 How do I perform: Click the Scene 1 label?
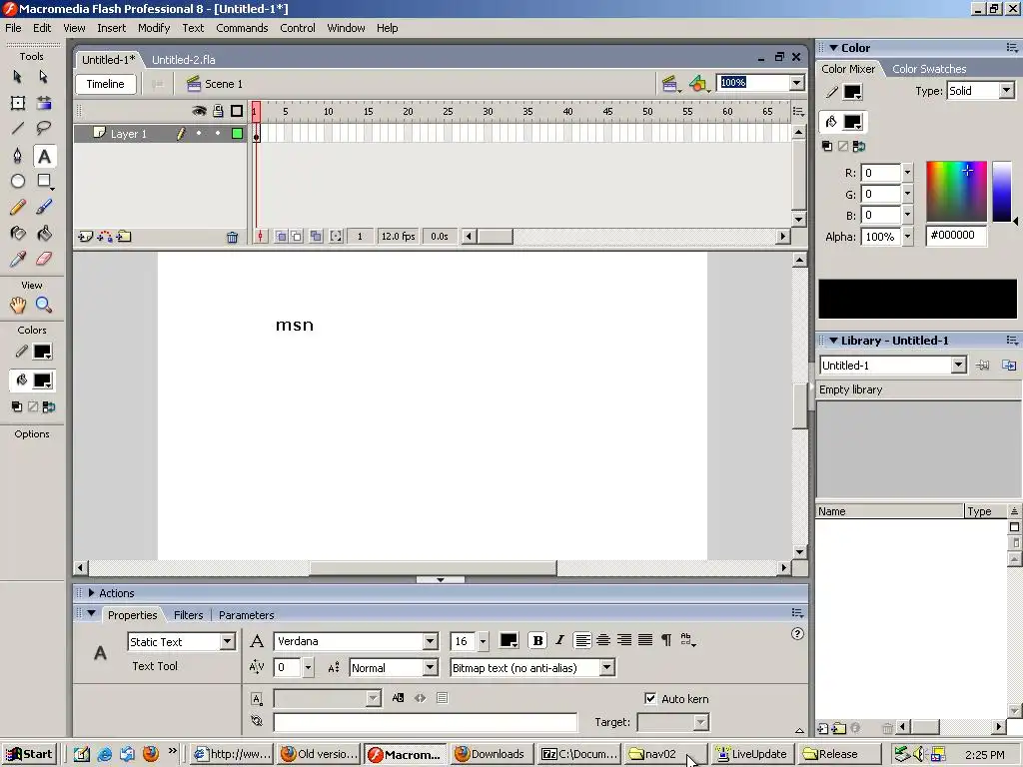[x=223, y=84]
